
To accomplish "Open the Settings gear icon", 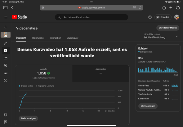I will [6, 115].
